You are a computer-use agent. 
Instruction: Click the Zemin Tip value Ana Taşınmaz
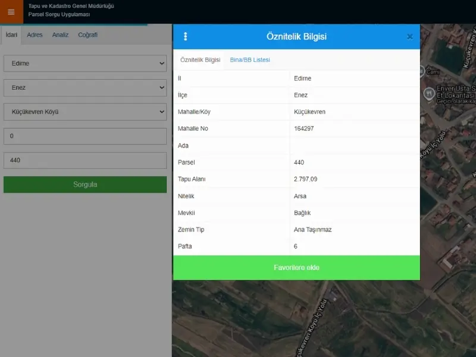click(x=313, y=230)
